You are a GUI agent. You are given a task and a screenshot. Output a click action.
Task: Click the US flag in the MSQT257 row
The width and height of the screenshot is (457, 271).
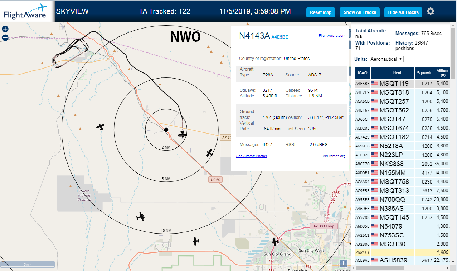(375, 101)
